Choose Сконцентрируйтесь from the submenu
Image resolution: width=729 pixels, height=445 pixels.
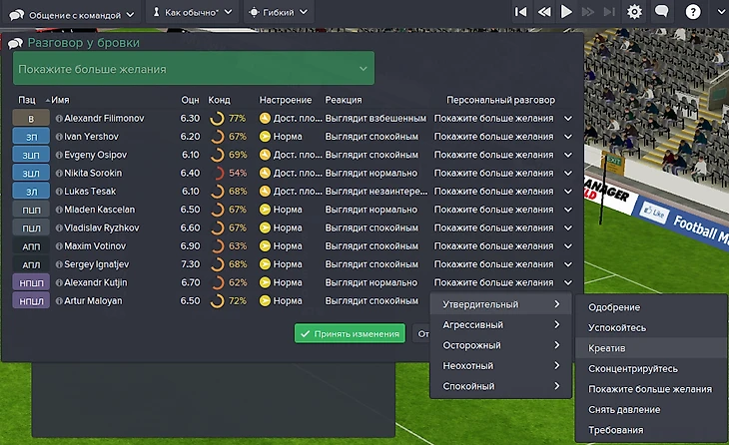point(651,368)
